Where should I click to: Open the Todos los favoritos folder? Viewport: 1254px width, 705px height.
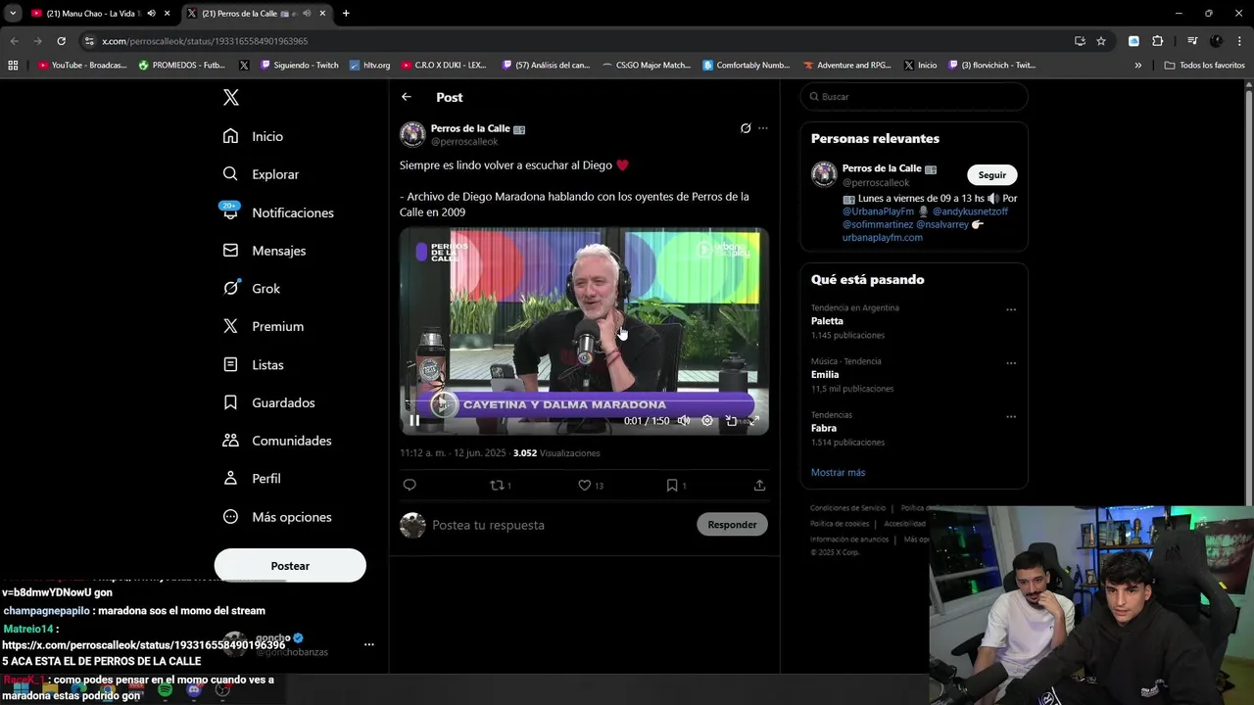[1204, 66]
